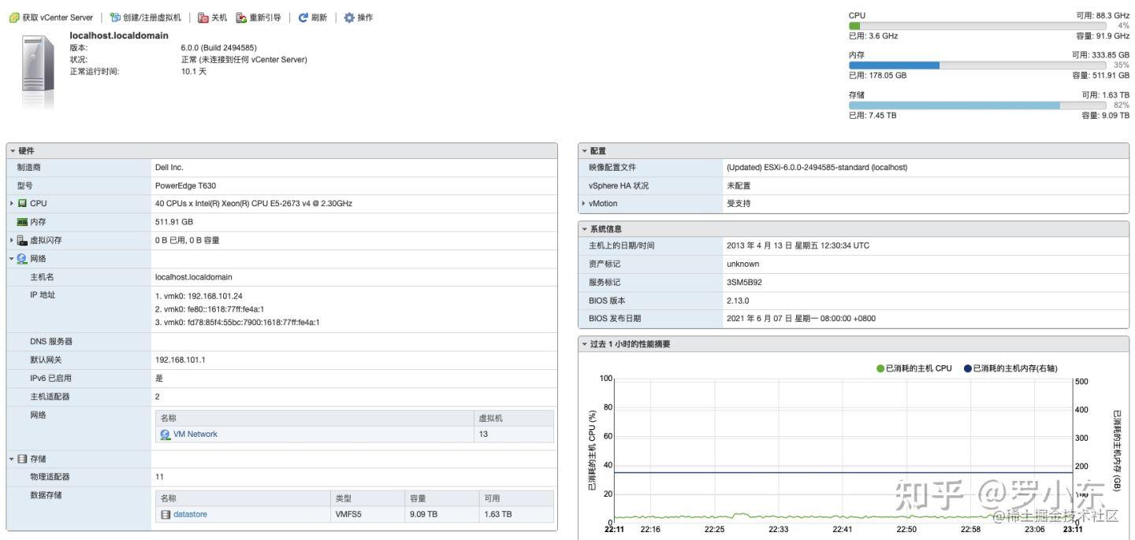The width and height of the screenshot is (1135, 540).
Task: Click the 重新引导 reboot button
Action: click(259, 17)
